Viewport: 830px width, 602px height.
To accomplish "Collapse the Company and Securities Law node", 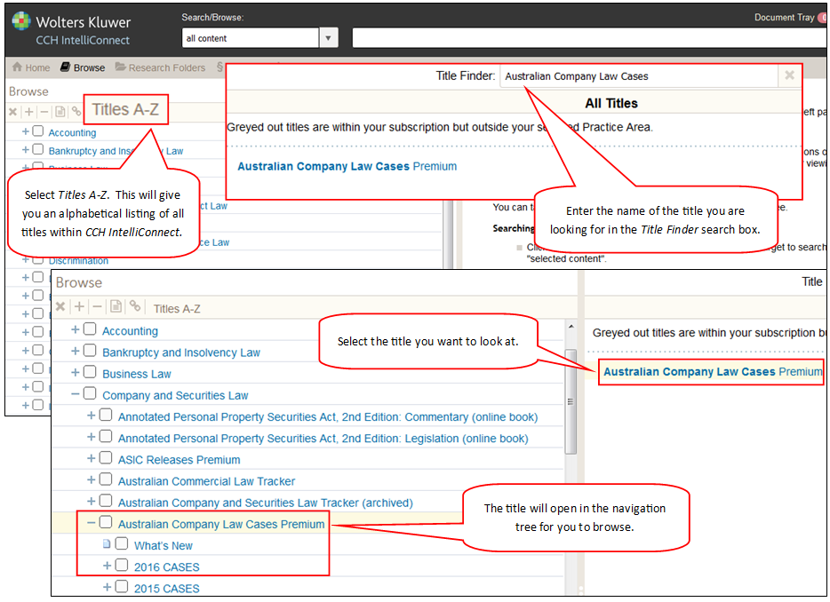I will pyautogui.click(x=76, y=394).
